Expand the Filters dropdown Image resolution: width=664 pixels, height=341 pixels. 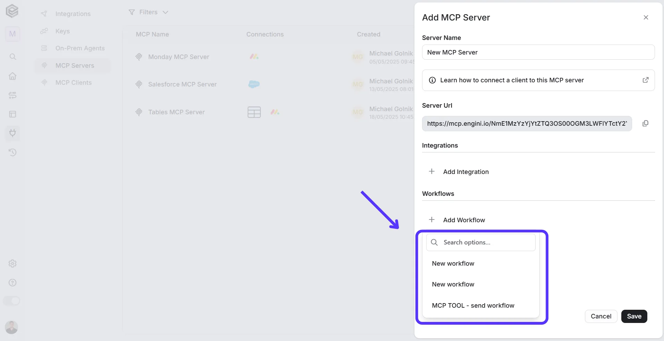pyautogui.click(x=148, y=12)
